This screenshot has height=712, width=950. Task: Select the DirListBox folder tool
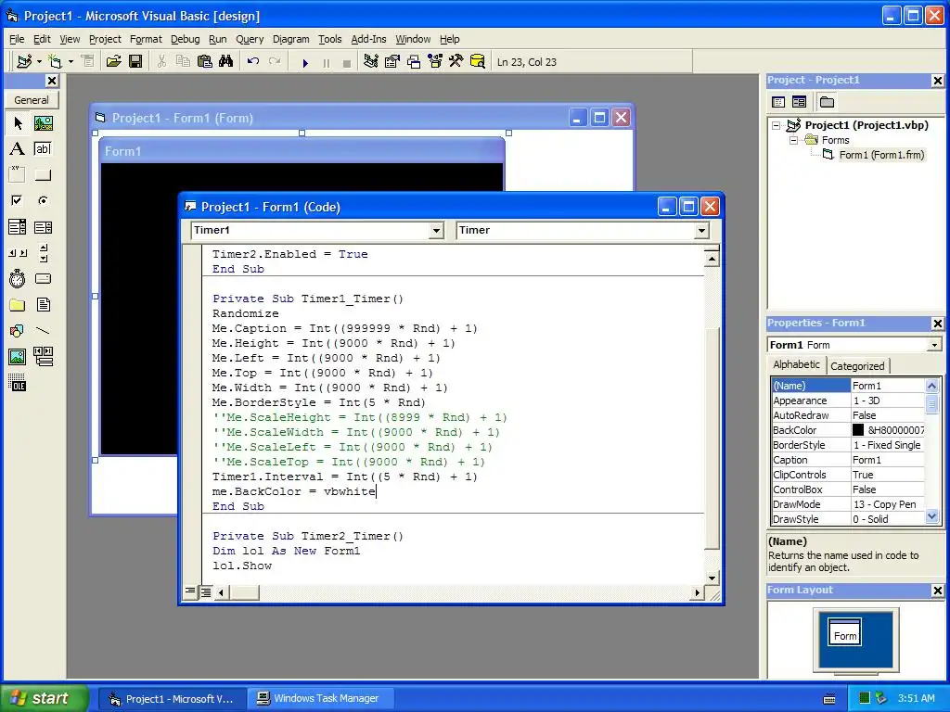[18, 304]
